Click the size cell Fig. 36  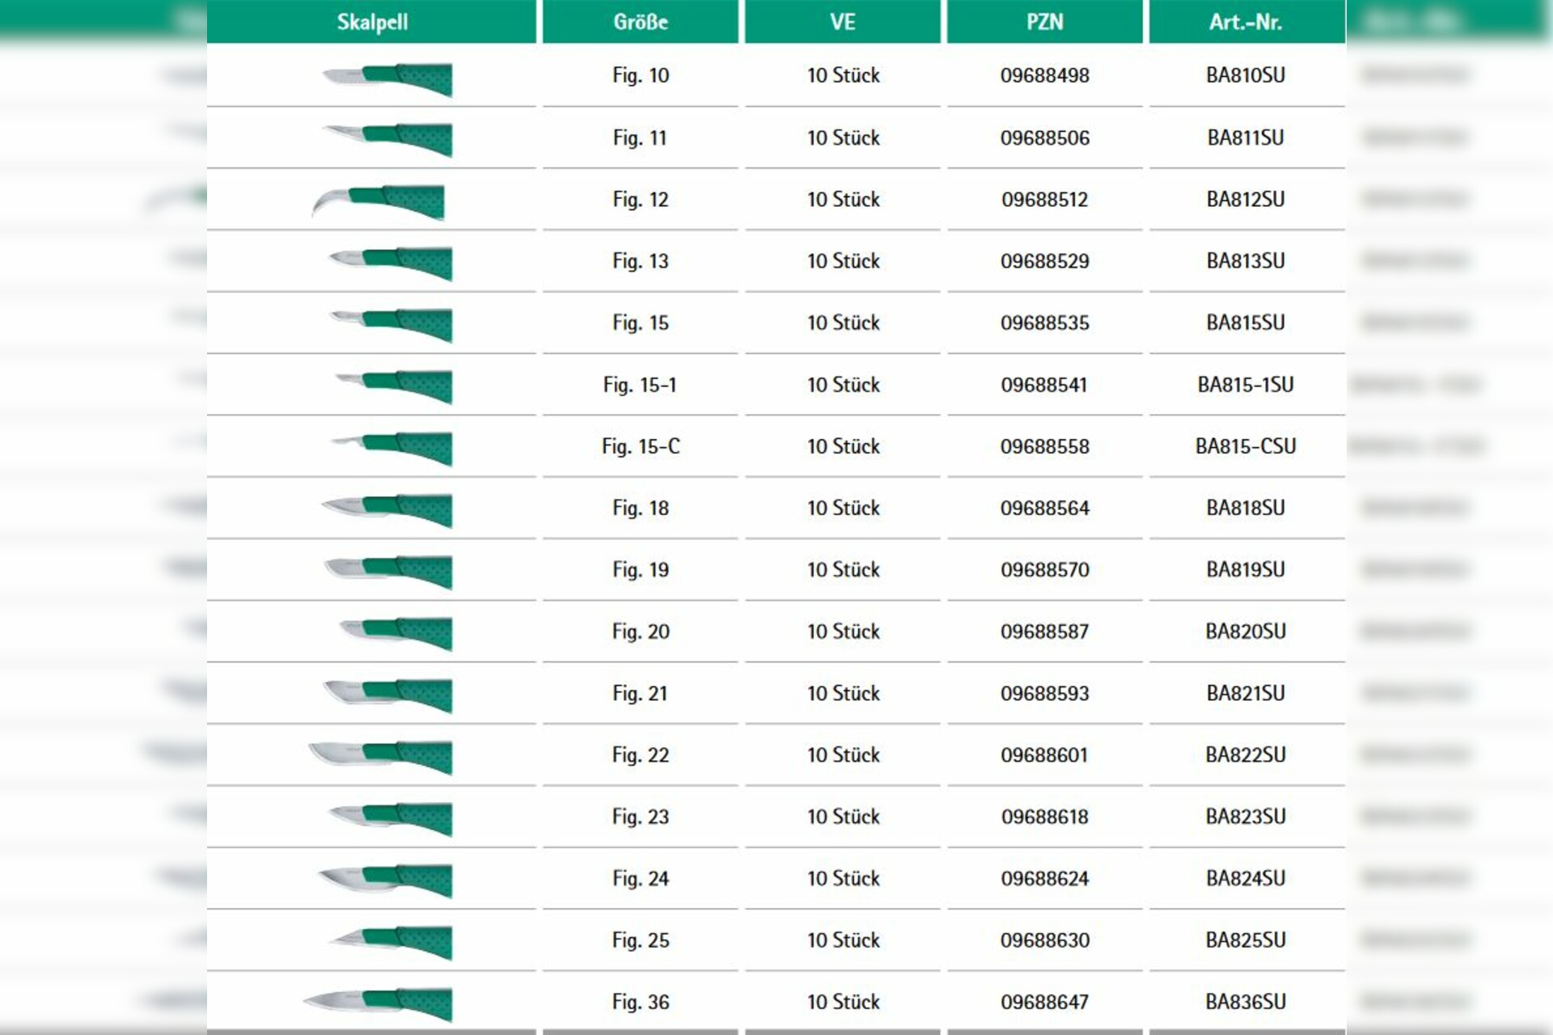(641, 1002)
